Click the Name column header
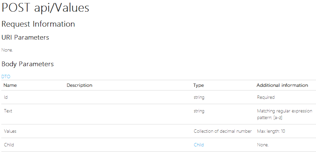The width and height of the screenshot is (316, 158). tap(10, 85)
